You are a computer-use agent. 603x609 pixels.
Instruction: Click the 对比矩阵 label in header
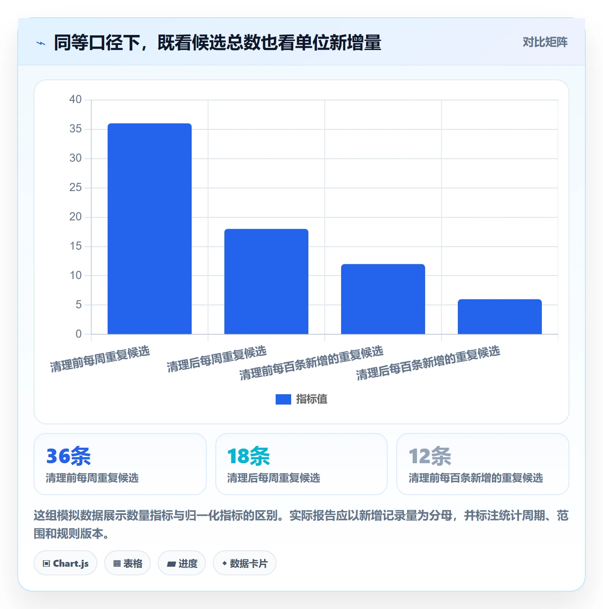545,42
